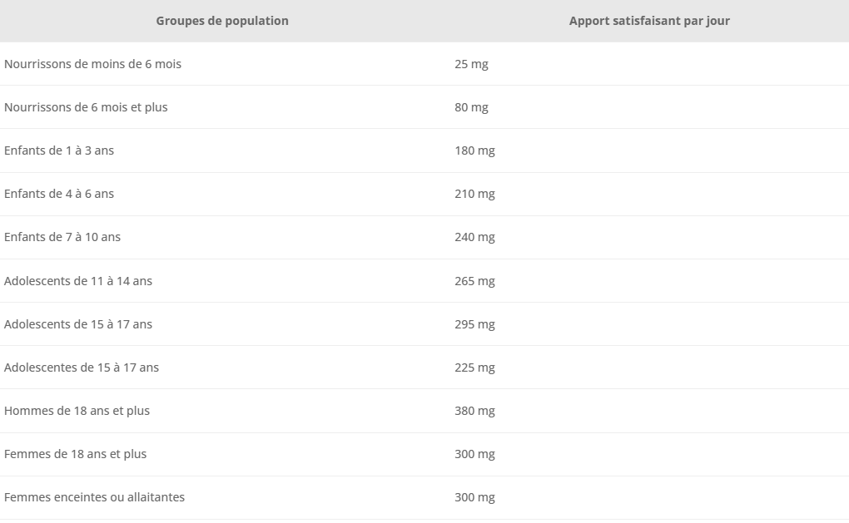Click the '265 mg' cell

pyautogui.click(x=474, y=281)
